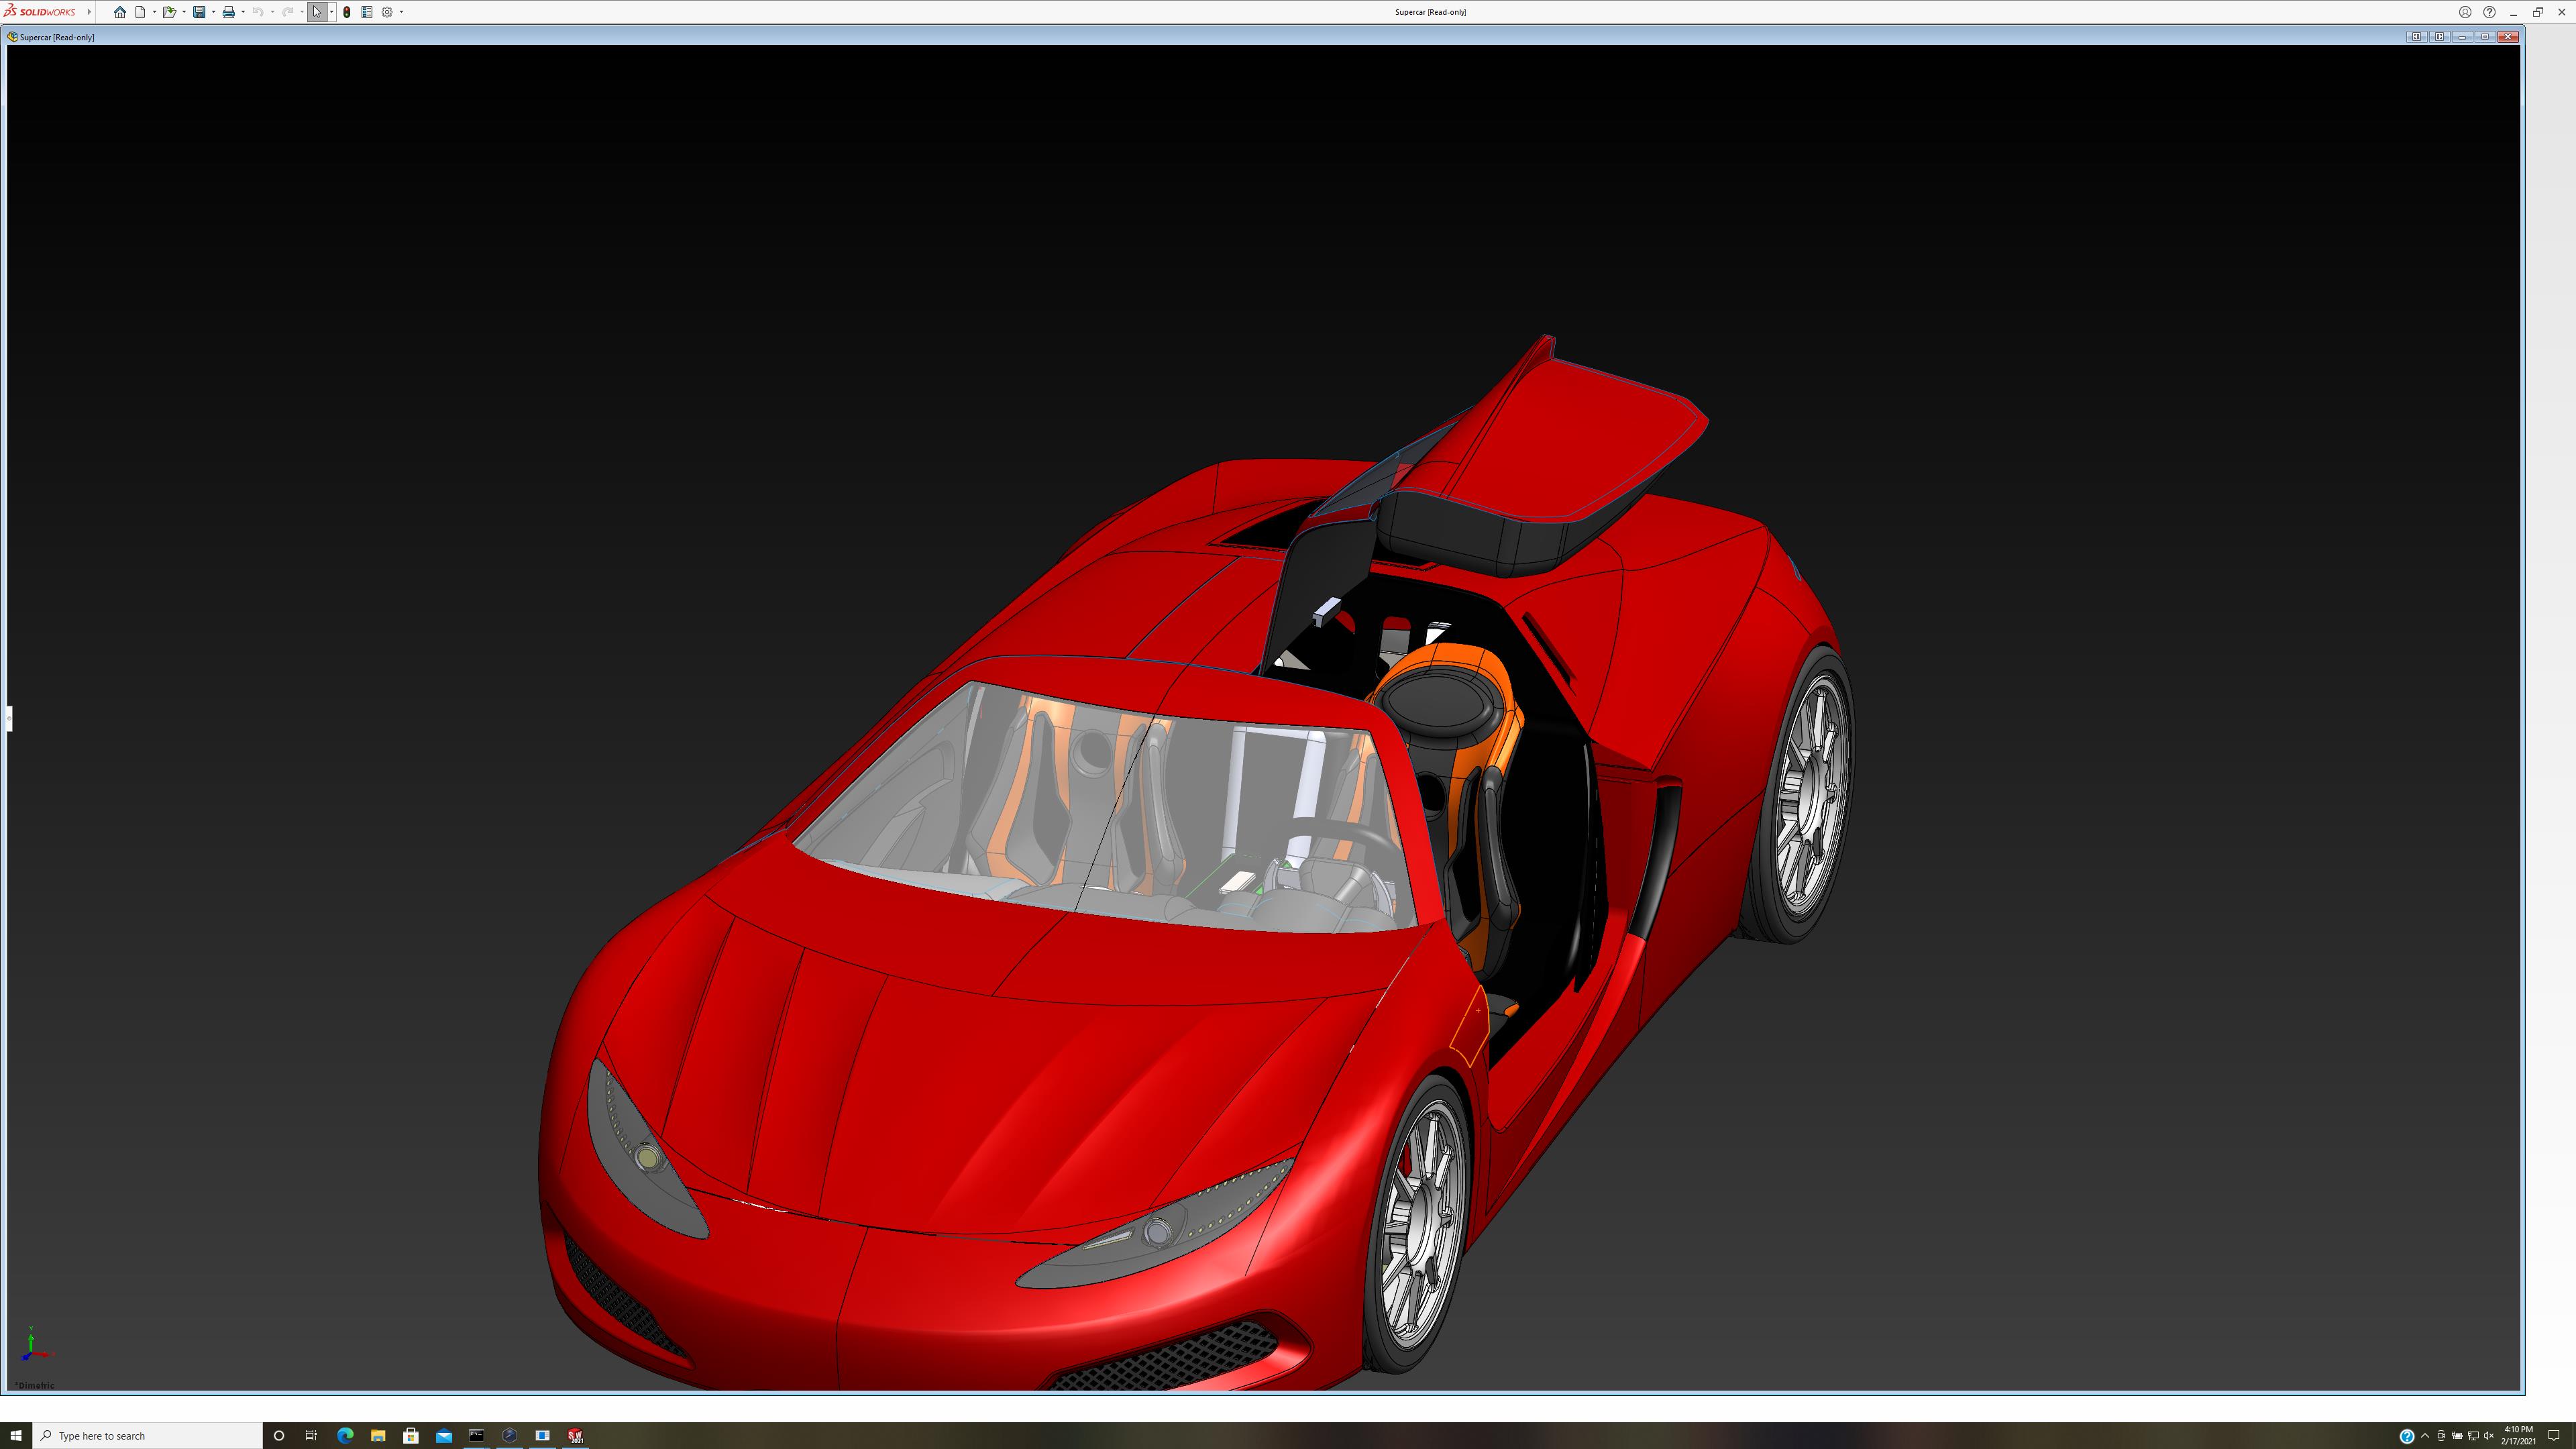Tile document window to the left

pyautogui.click(x=2416, y=37)
